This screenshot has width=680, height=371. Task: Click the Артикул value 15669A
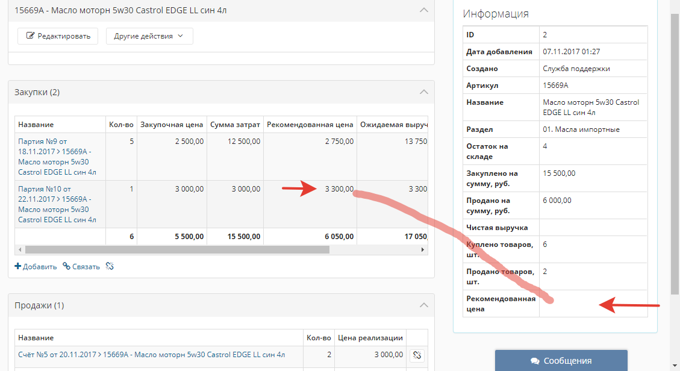point(555,86)
